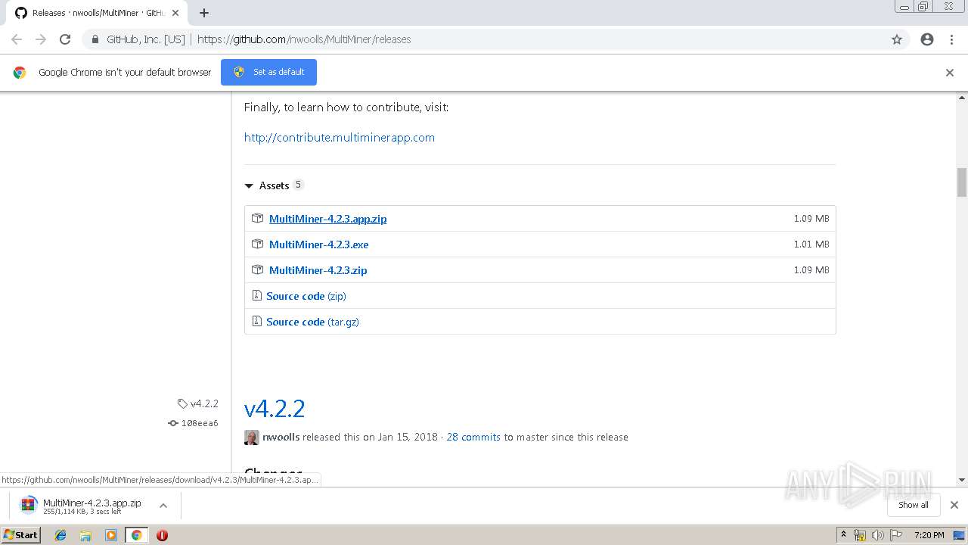Click package icon beside MultiMiner-4.2.3.app.zip
This screenshot has width=968, height=545.
pyautogui.click(x=257, y=219)
